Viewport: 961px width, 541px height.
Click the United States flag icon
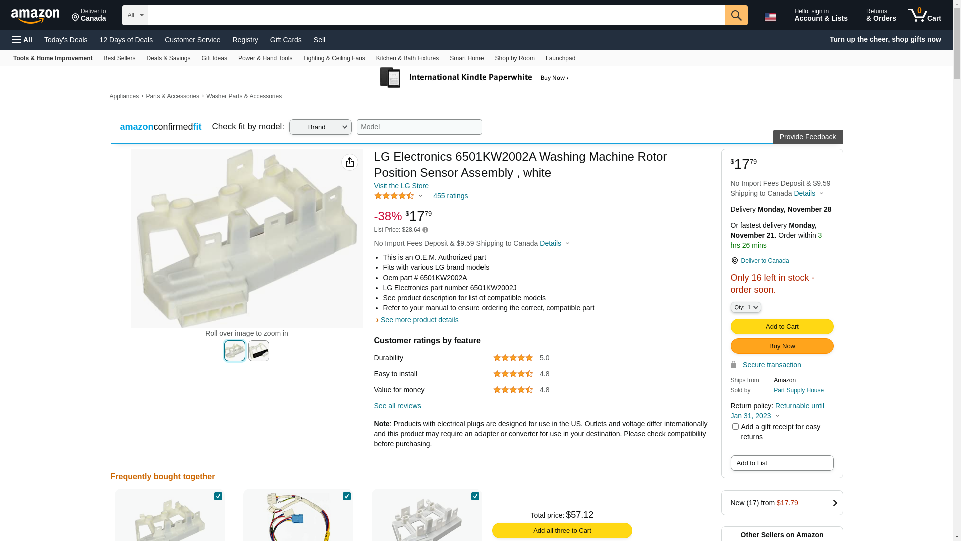click(x=770, y=17)
